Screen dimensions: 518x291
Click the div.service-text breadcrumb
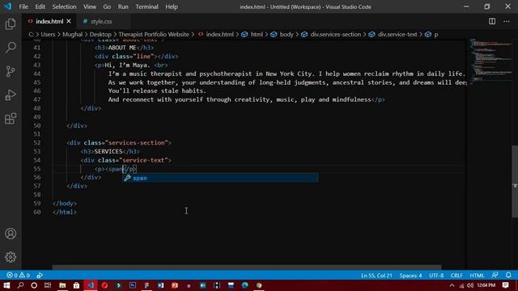pos(397,34)
